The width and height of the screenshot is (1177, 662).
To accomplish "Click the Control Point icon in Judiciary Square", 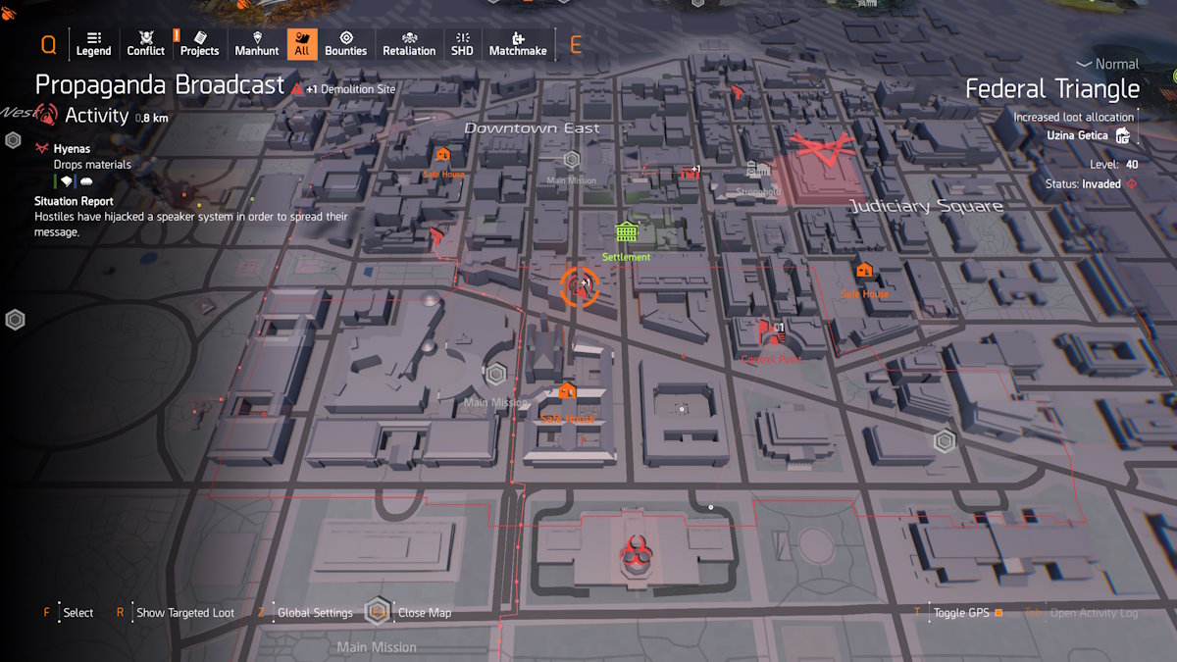I will tap(770, 333).
